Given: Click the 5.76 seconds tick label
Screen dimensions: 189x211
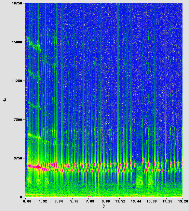Looking at the screenshot, I should [74, 201].
